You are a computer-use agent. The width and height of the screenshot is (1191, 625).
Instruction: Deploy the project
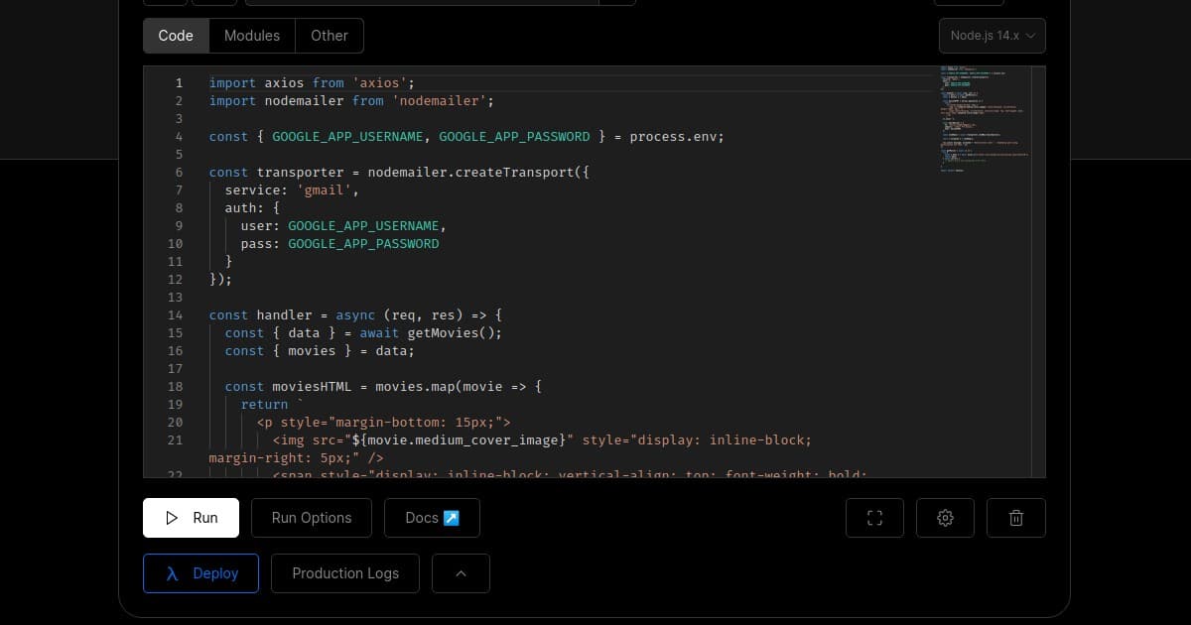click(x=200, y=572)
